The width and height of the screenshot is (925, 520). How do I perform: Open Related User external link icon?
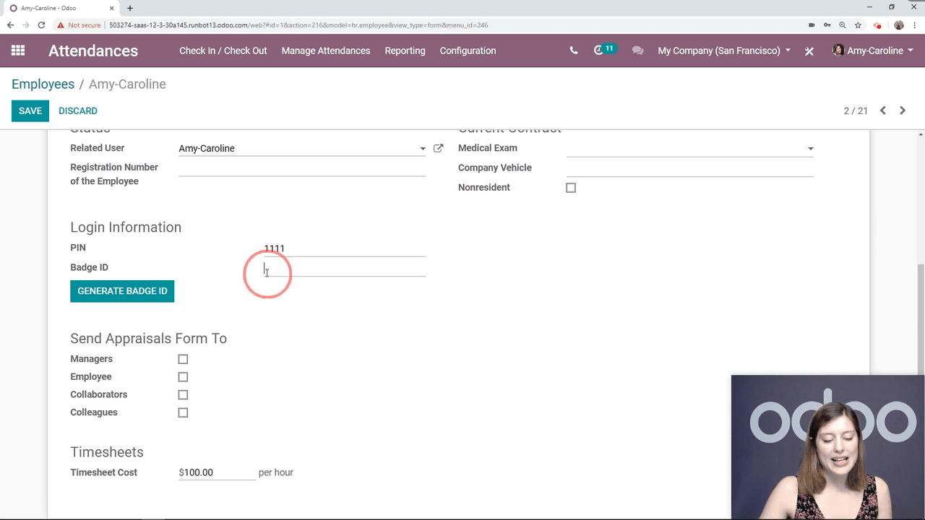(x=438, y=148)
